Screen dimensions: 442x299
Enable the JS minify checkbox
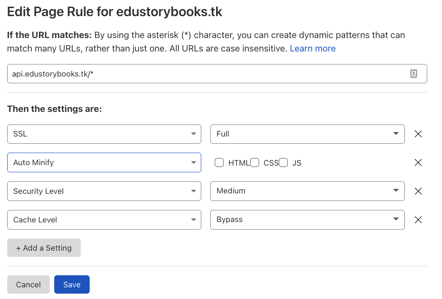(283, 162)
